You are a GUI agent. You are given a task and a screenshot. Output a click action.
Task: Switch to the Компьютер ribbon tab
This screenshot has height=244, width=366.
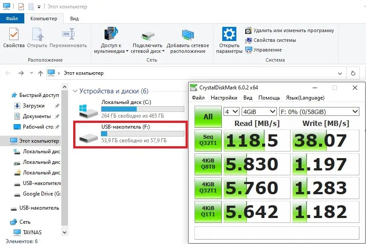click(44, 18)
